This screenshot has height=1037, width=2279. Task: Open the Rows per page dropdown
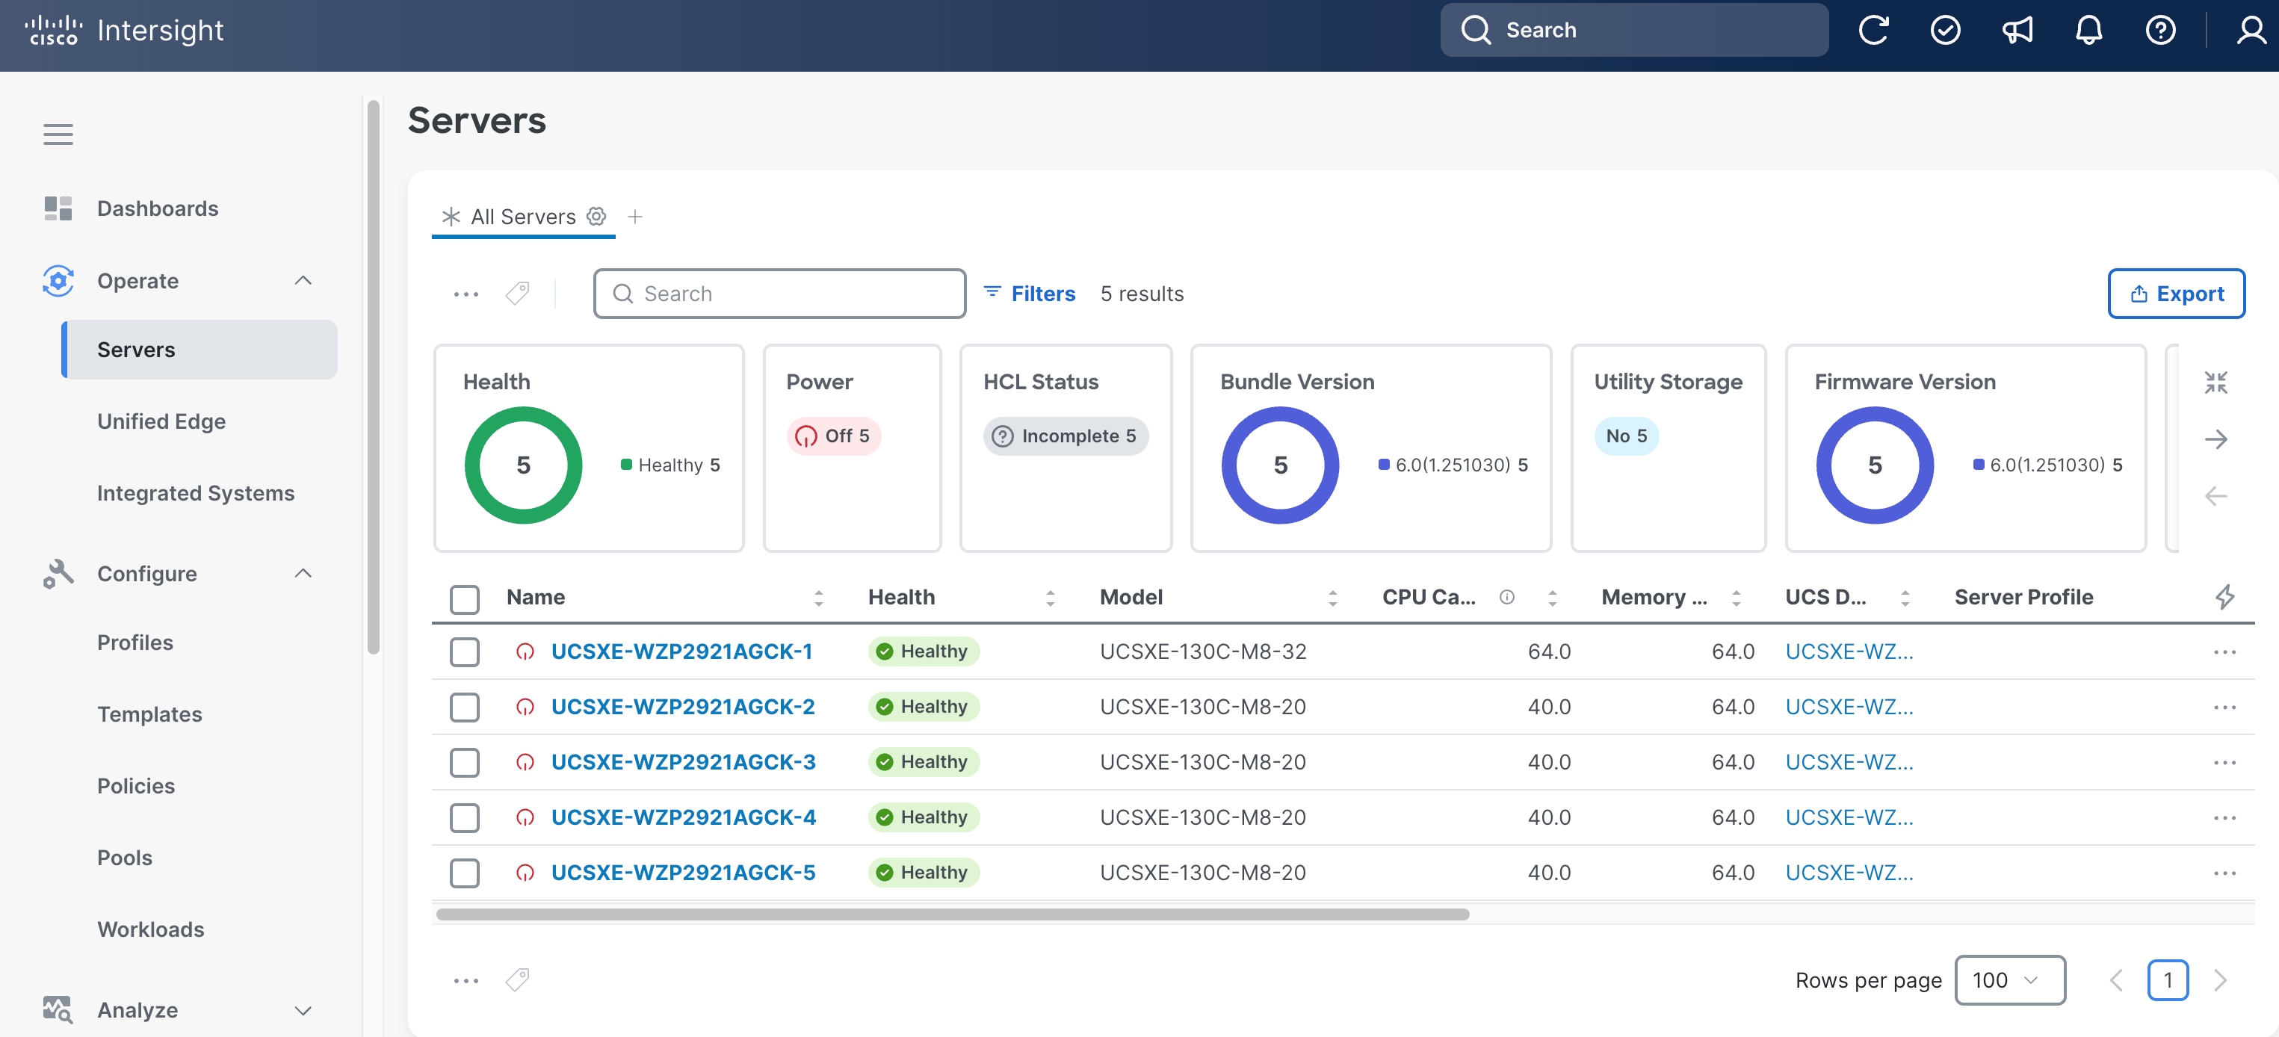[x=2009, y=979]
